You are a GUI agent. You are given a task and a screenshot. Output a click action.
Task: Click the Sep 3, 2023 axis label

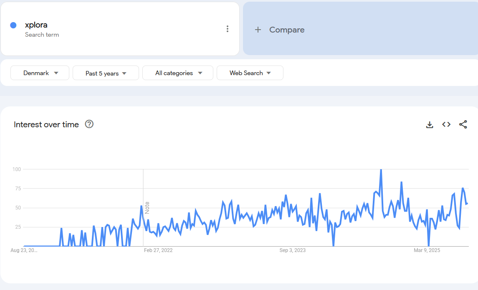293,250
